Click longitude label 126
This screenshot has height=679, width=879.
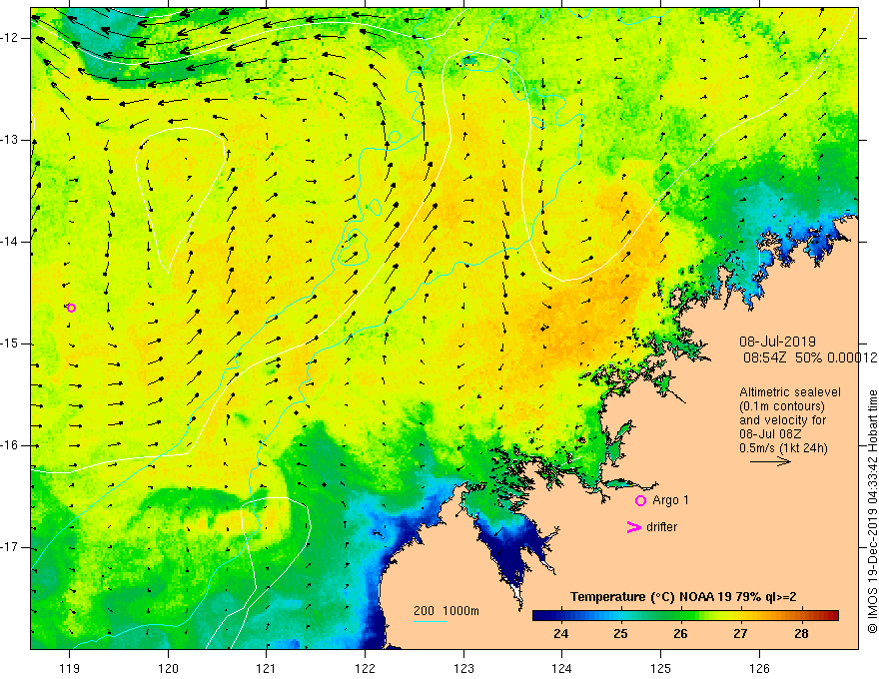pos(759,668)
